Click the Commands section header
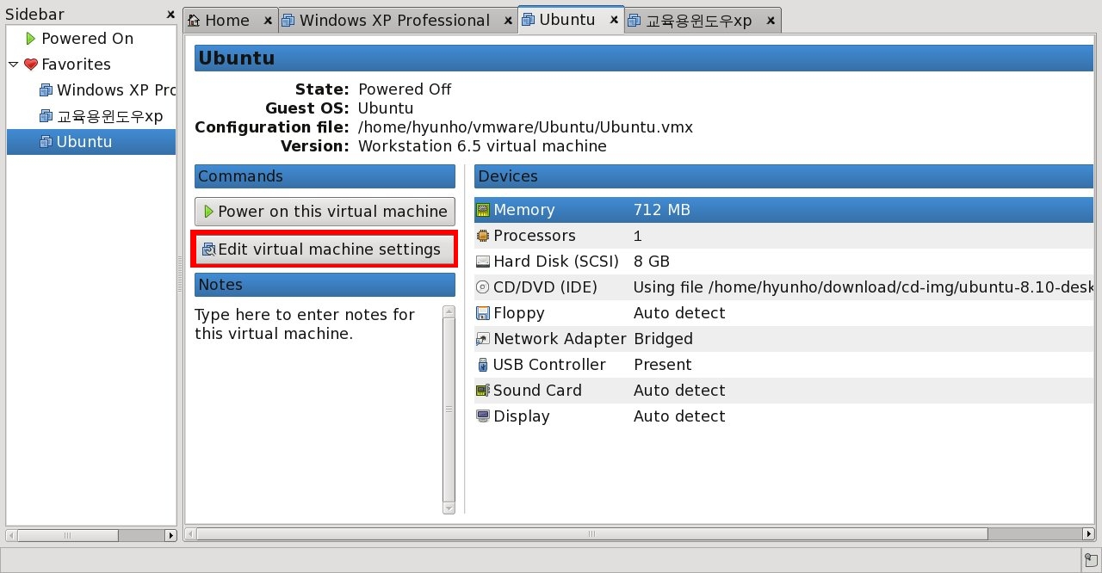The height and width of the screenshot is (573, 1102). [325, 176]
